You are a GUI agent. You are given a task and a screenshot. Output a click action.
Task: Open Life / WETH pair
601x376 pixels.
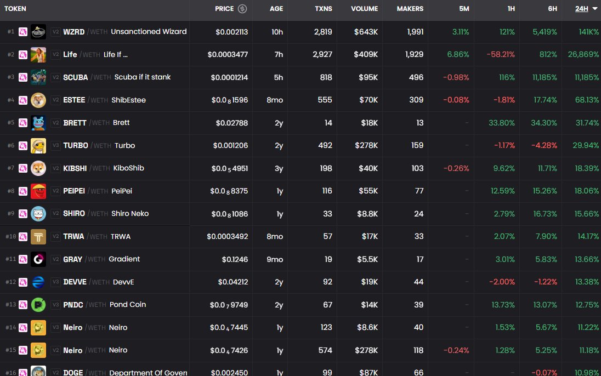click(95, 54)
